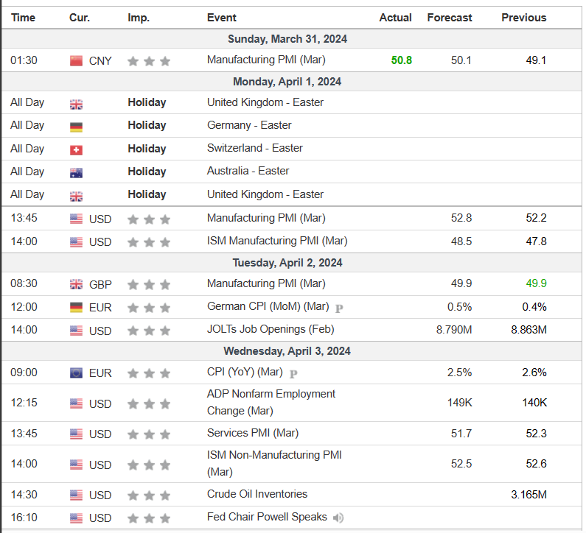Screen dimensions: 586x533
Task: Click the Forecast column header
Action: click(450, 18)
